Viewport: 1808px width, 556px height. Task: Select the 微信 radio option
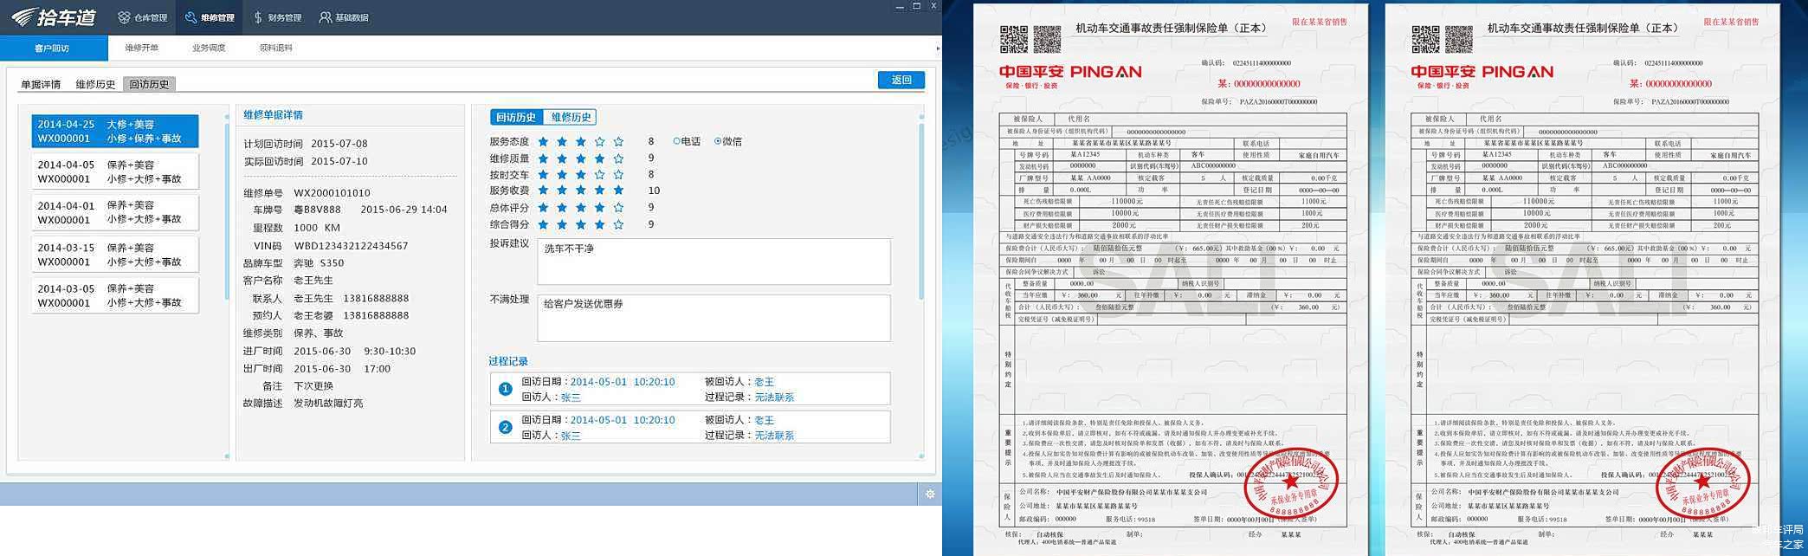(x=718, y=141)
